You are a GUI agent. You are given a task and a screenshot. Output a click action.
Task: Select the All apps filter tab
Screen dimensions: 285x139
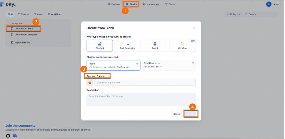click(10, 14)
